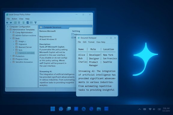Viewport: 173px width, 115px height.
Task: Click the folder icon beside Program Vibus
Action: [14, 59]
